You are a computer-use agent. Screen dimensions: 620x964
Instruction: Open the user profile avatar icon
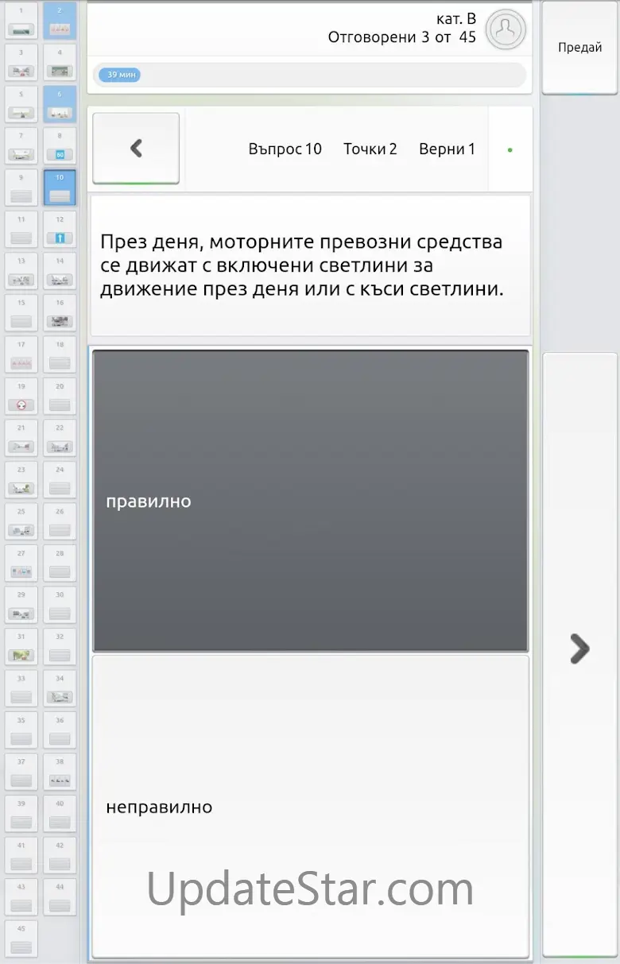click(506, 30)
